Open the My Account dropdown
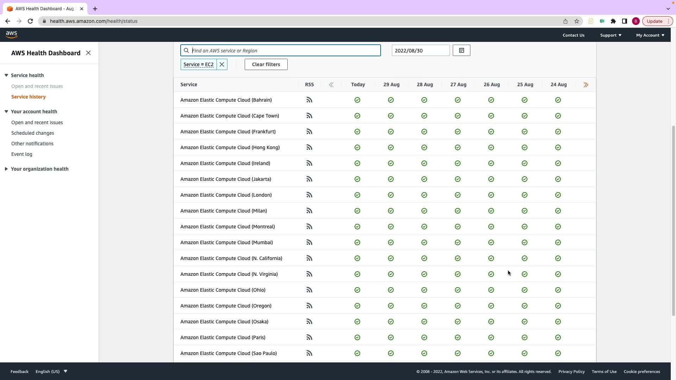Screen dimensions: 676x380 pos(650,35)
